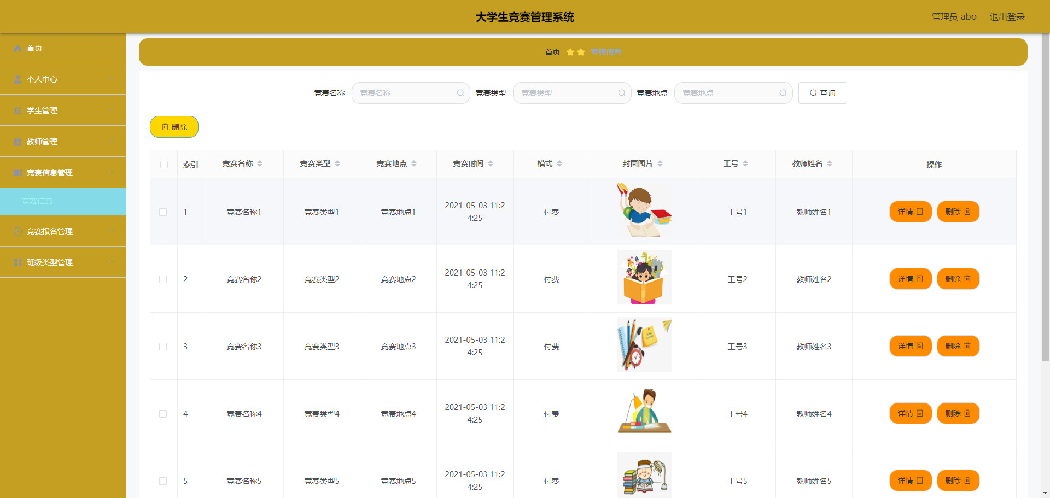Screen dimensions: 1050x498
Task: Click the cover thumbnail for 竞赛名称3
Action: click(645, 344)
